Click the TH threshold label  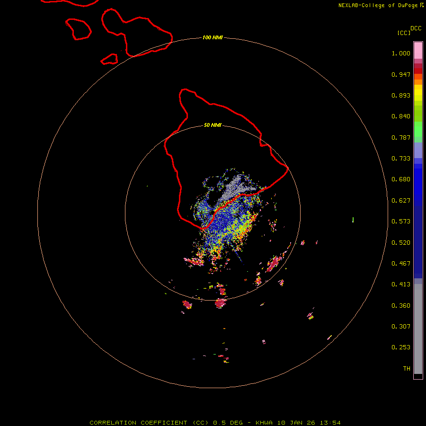pos(407,369)
